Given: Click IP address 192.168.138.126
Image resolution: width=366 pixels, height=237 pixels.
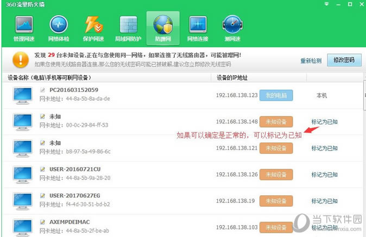Looking at the screenshot, I should point(237,174).
